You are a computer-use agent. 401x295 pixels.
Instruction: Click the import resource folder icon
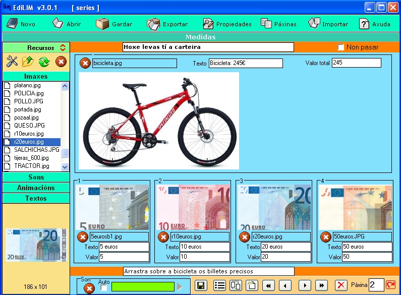point(28,62)
